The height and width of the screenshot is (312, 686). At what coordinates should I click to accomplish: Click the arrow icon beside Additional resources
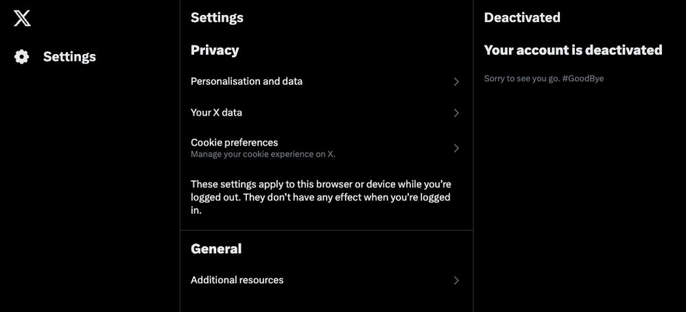click(x=456, y=280)
